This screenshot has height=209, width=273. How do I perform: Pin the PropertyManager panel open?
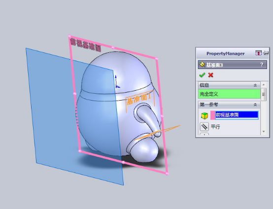click(266, 53)
